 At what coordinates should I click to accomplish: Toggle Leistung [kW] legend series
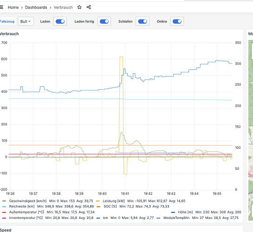(114, 201)
